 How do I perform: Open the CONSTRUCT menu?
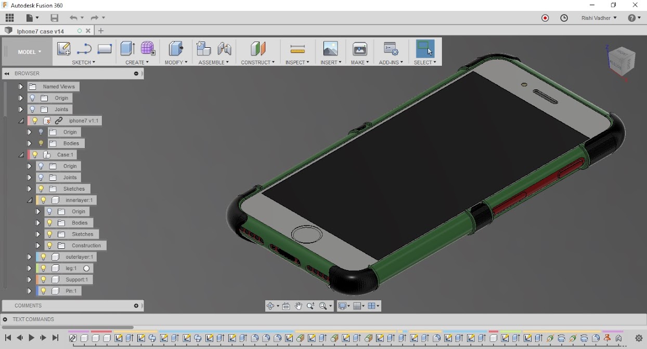point(258,62)
